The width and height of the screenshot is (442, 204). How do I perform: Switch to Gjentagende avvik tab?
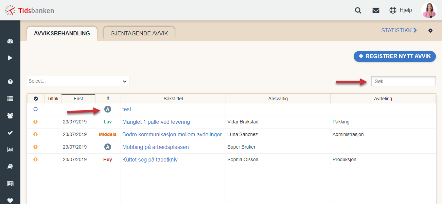coord(139,34)
